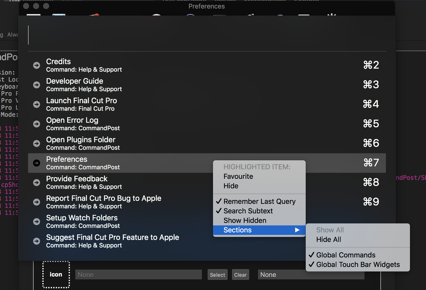
Task: Toggle Global Touch Bar Widgets section
Action: click(358, 264)
